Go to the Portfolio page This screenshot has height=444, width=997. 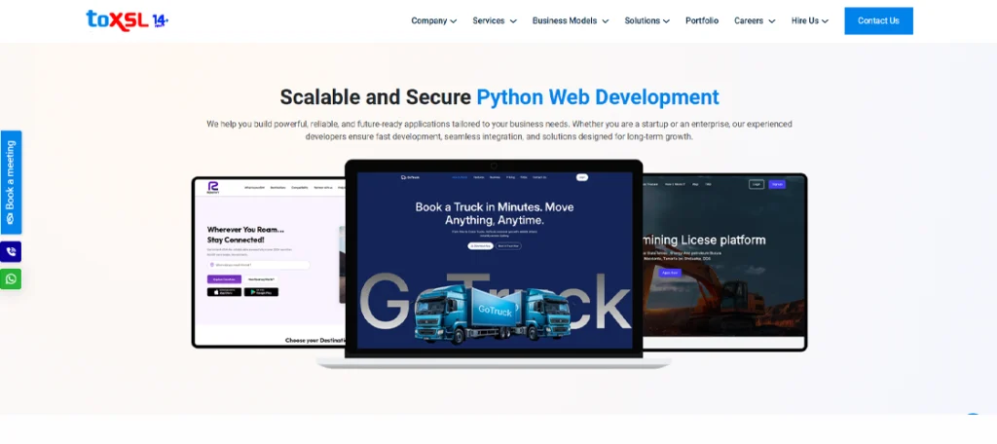click(702, 20)
